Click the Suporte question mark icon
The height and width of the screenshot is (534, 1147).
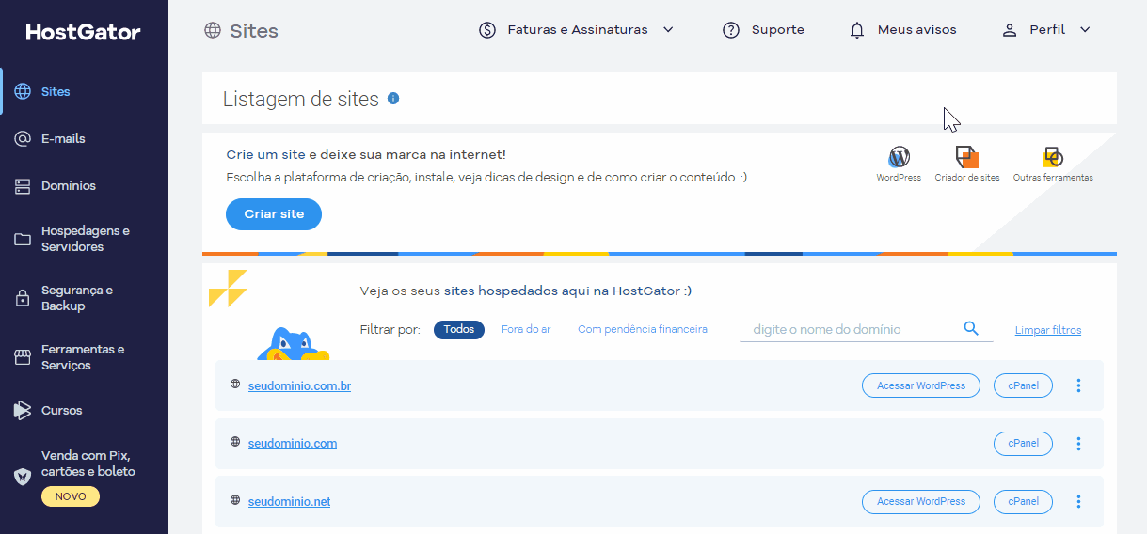(x=731, y=30)
